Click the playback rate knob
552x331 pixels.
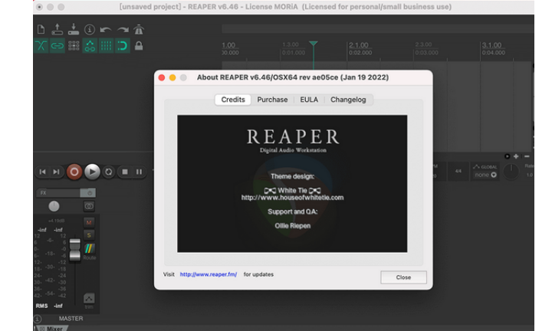pos(511,172)
